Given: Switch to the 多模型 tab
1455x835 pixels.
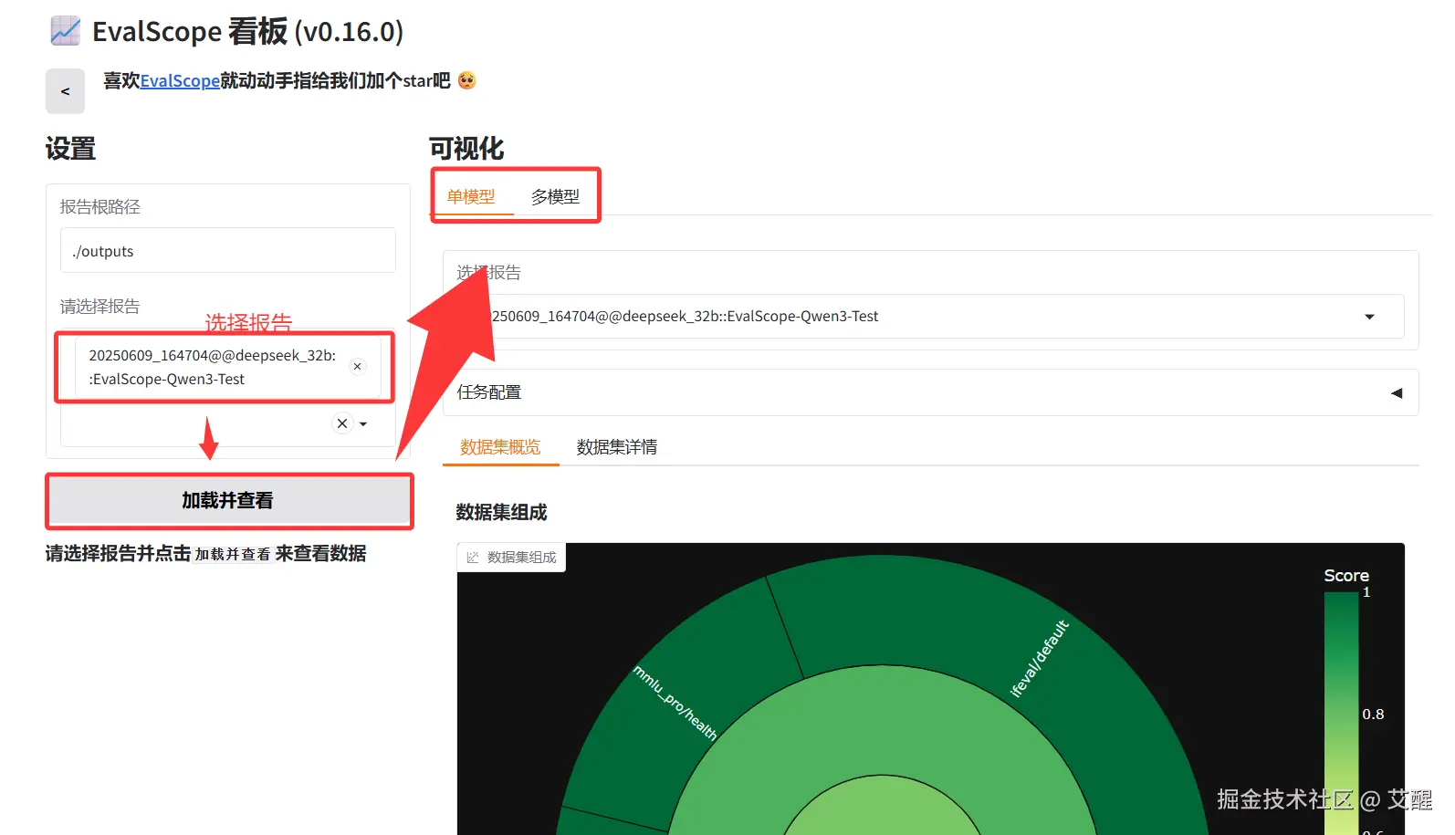Looking at the screenshot, I should click(x=555, y=196).
